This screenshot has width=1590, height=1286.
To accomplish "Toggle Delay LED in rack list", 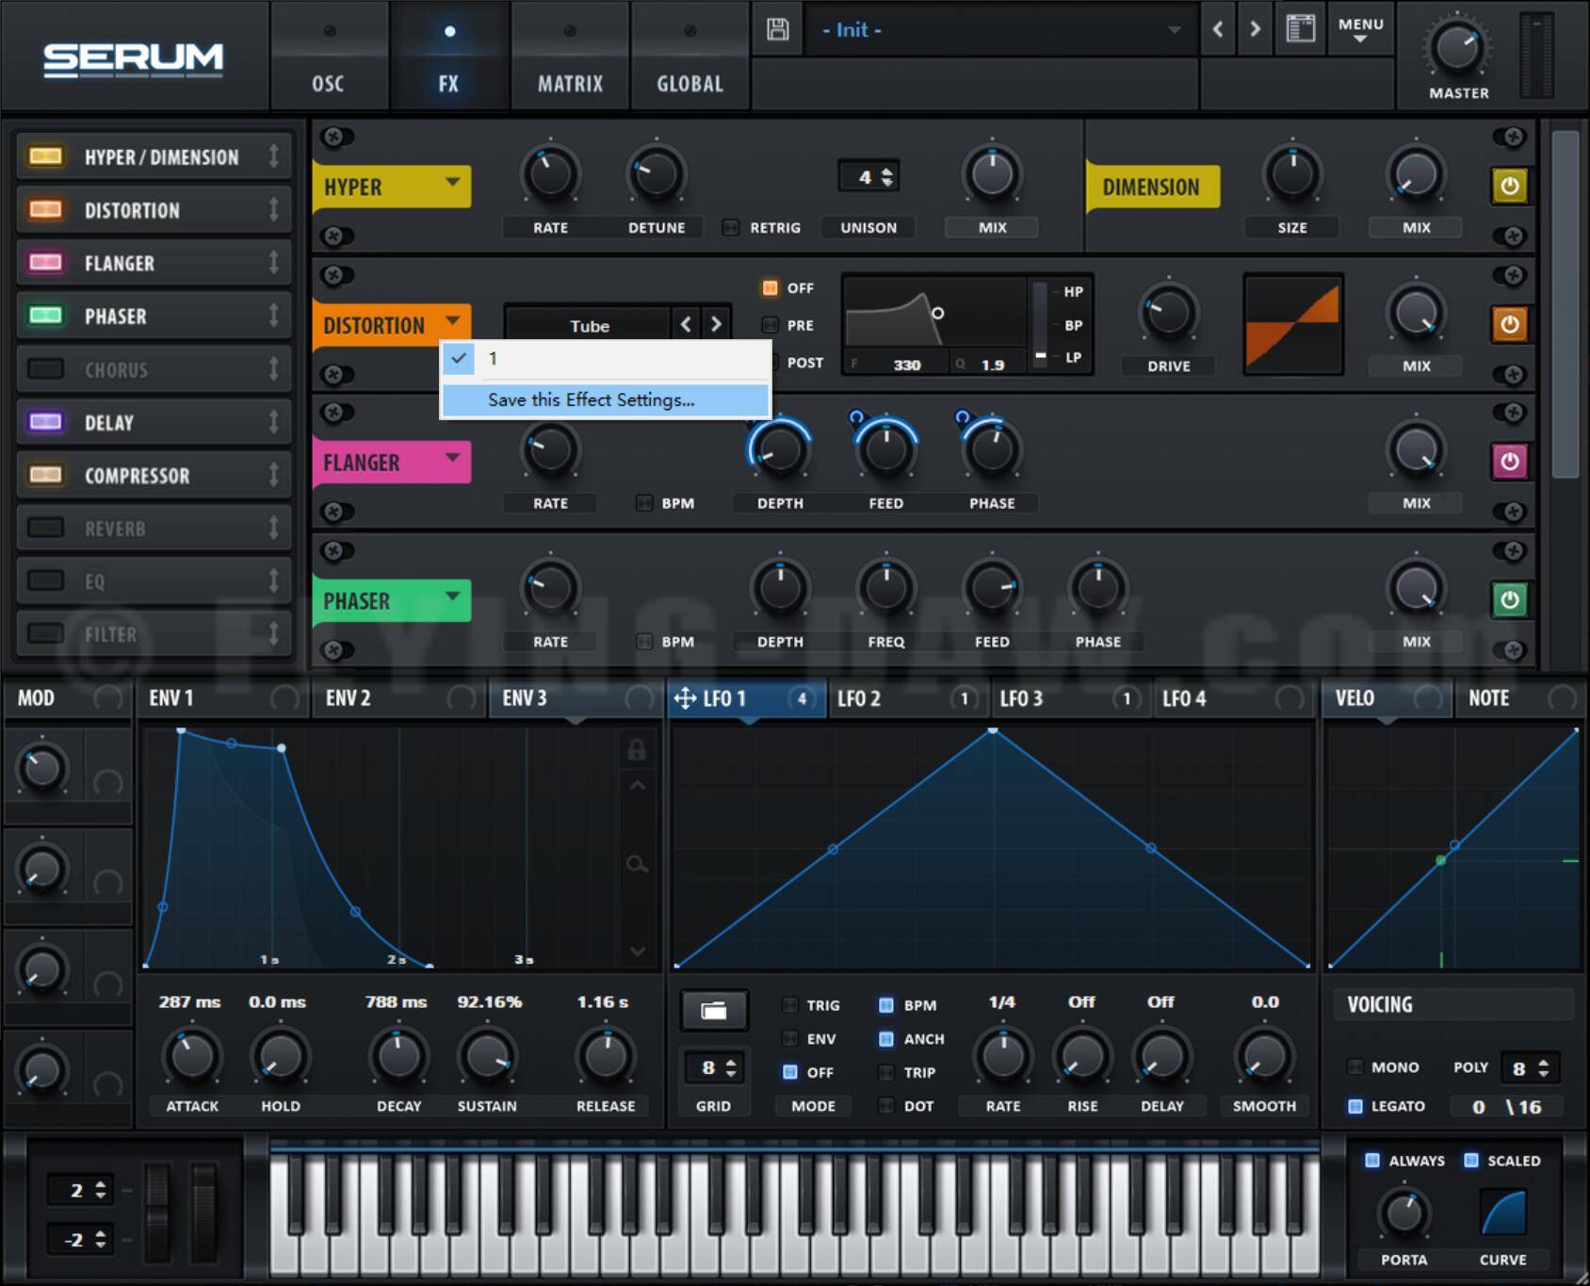I will [x=45, y=421].
